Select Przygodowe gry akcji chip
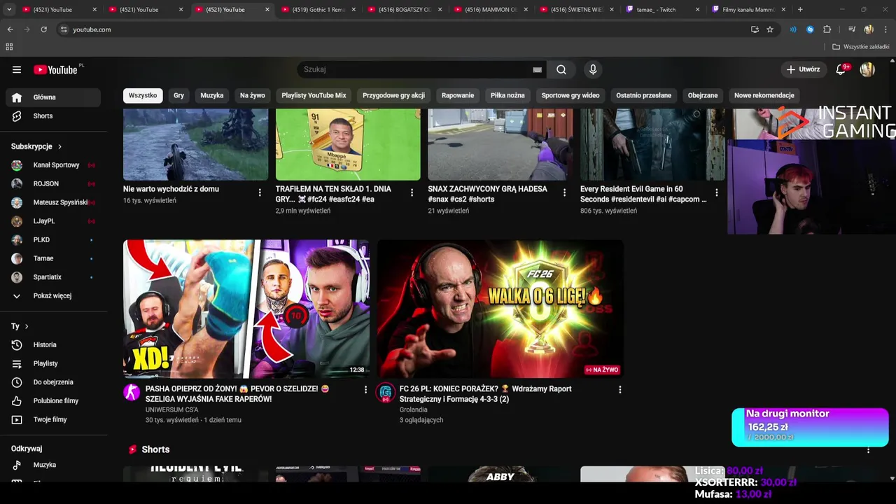 tap(393, 95)
